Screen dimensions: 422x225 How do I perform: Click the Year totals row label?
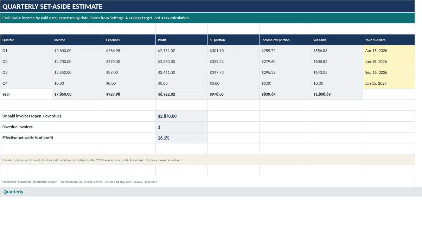[26, 94]
